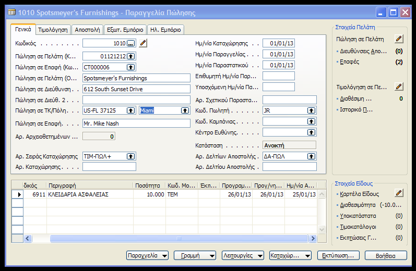Open the Ιστορικό Π... link
Screen dimensions: 416x271
tap(356, 109)
